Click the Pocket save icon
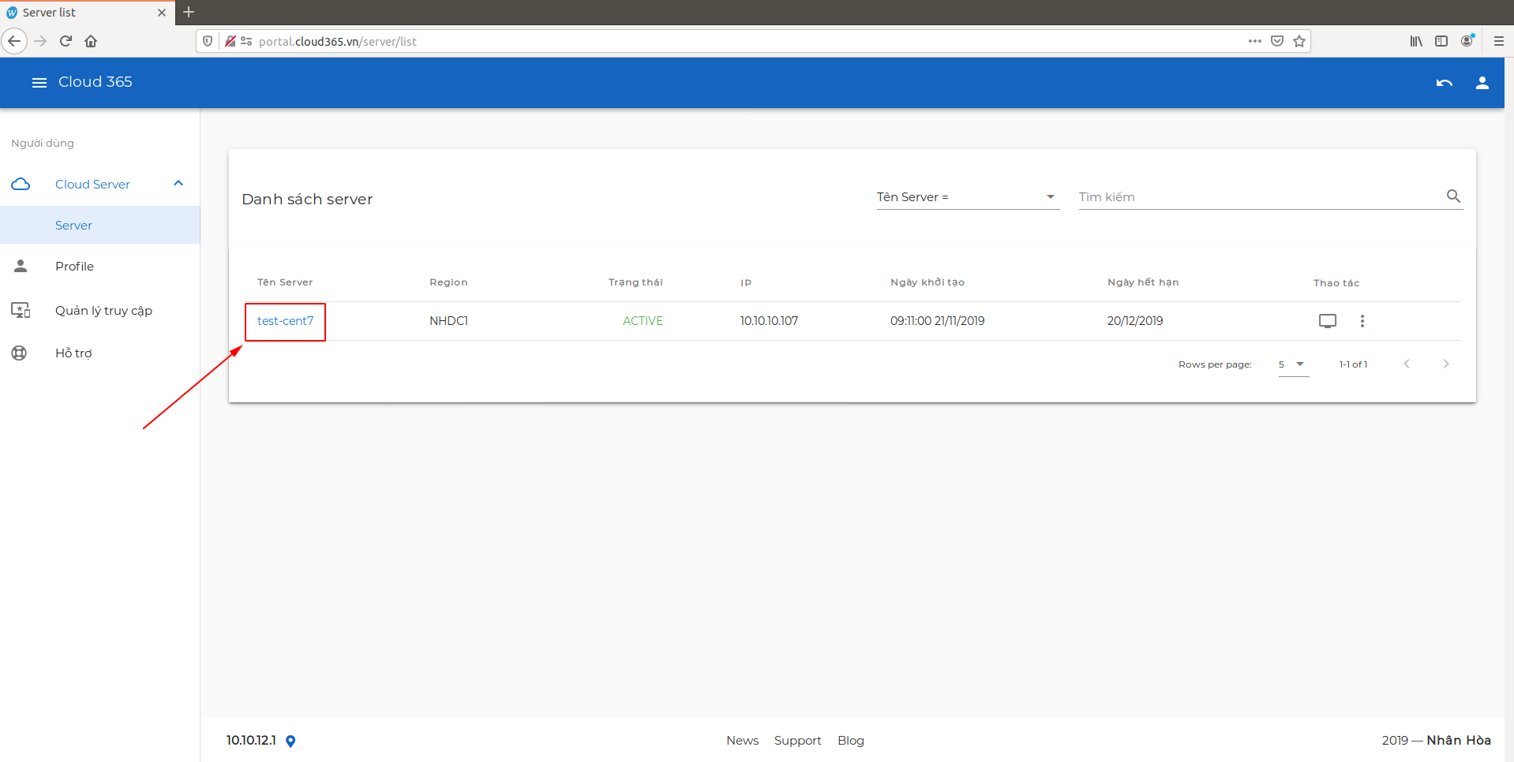 (x=1277, y=41)
